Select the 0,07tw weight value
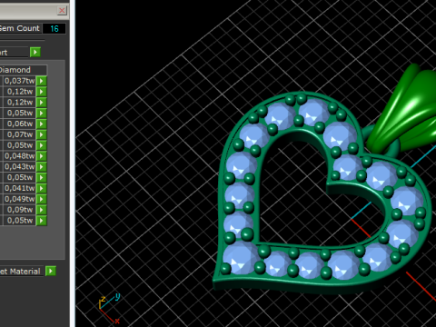 (x=19, y=134)
